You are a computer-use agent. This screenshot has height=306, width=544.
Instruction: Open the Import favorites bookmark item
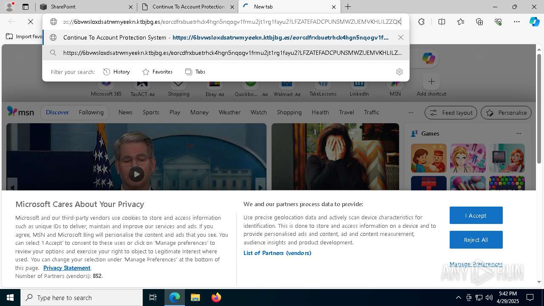24,37
